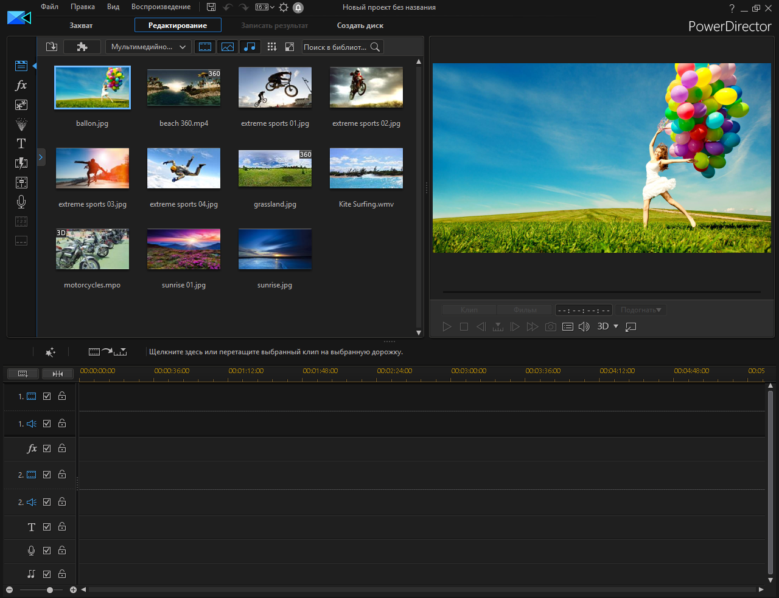The height and width of the screenshot is (598, 779).
Task: Switch to the Захват tab
Action: (81, 26)
